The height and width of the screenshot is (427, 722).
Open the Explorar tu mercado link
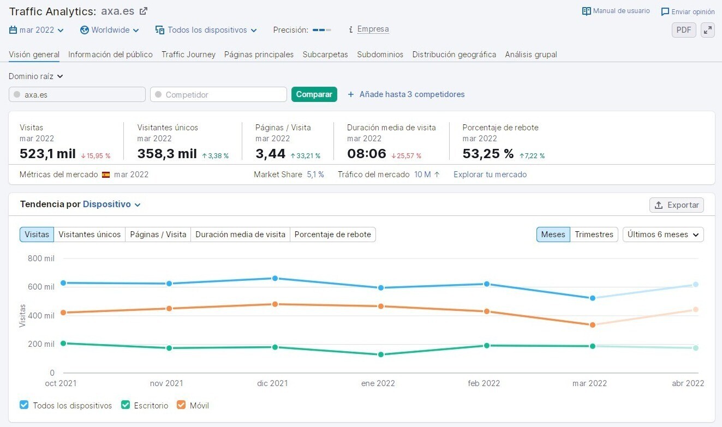pyautogui.click(x=490, y=175)
